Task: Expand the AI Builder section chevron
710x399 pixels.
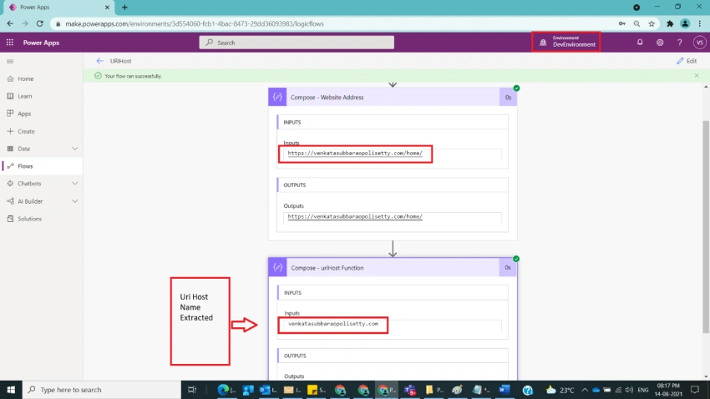Action: [74, 201]
